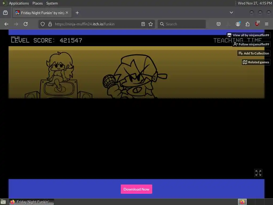Click the browser forward arrow

16,24
